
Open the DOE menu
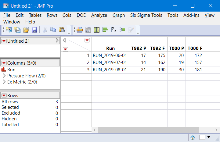[x=81, y=15]
